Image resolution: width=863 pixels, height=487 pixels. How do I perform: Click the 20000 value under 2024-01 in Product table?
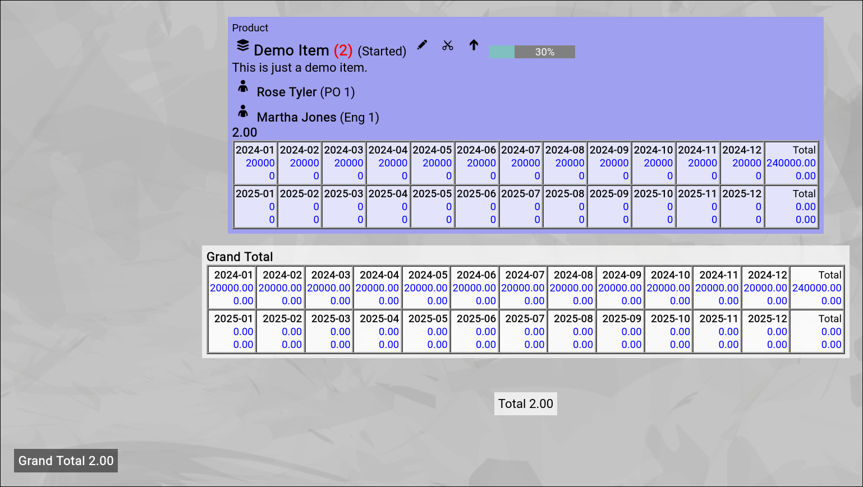[x=260, y=163]
